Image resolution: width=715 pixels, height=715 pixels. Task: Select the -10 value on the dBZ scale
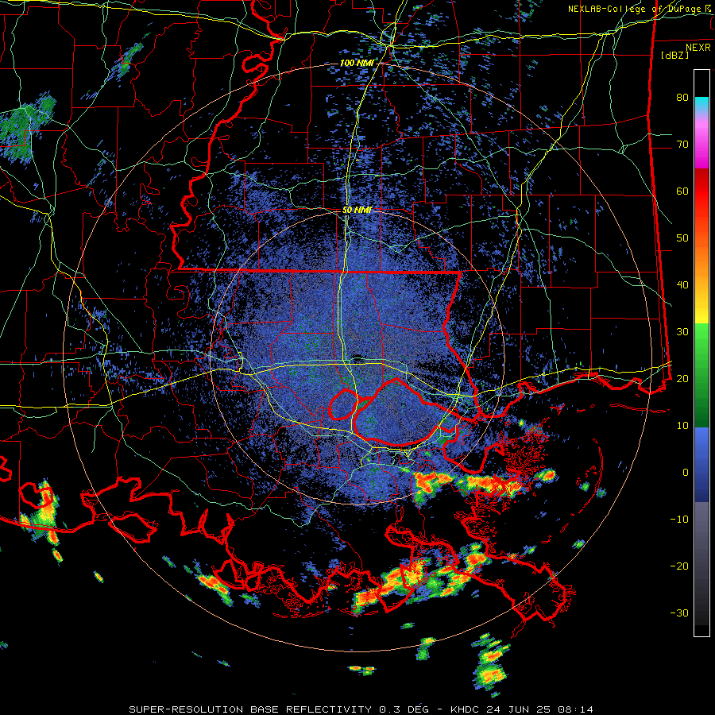(x=679, y=519)
